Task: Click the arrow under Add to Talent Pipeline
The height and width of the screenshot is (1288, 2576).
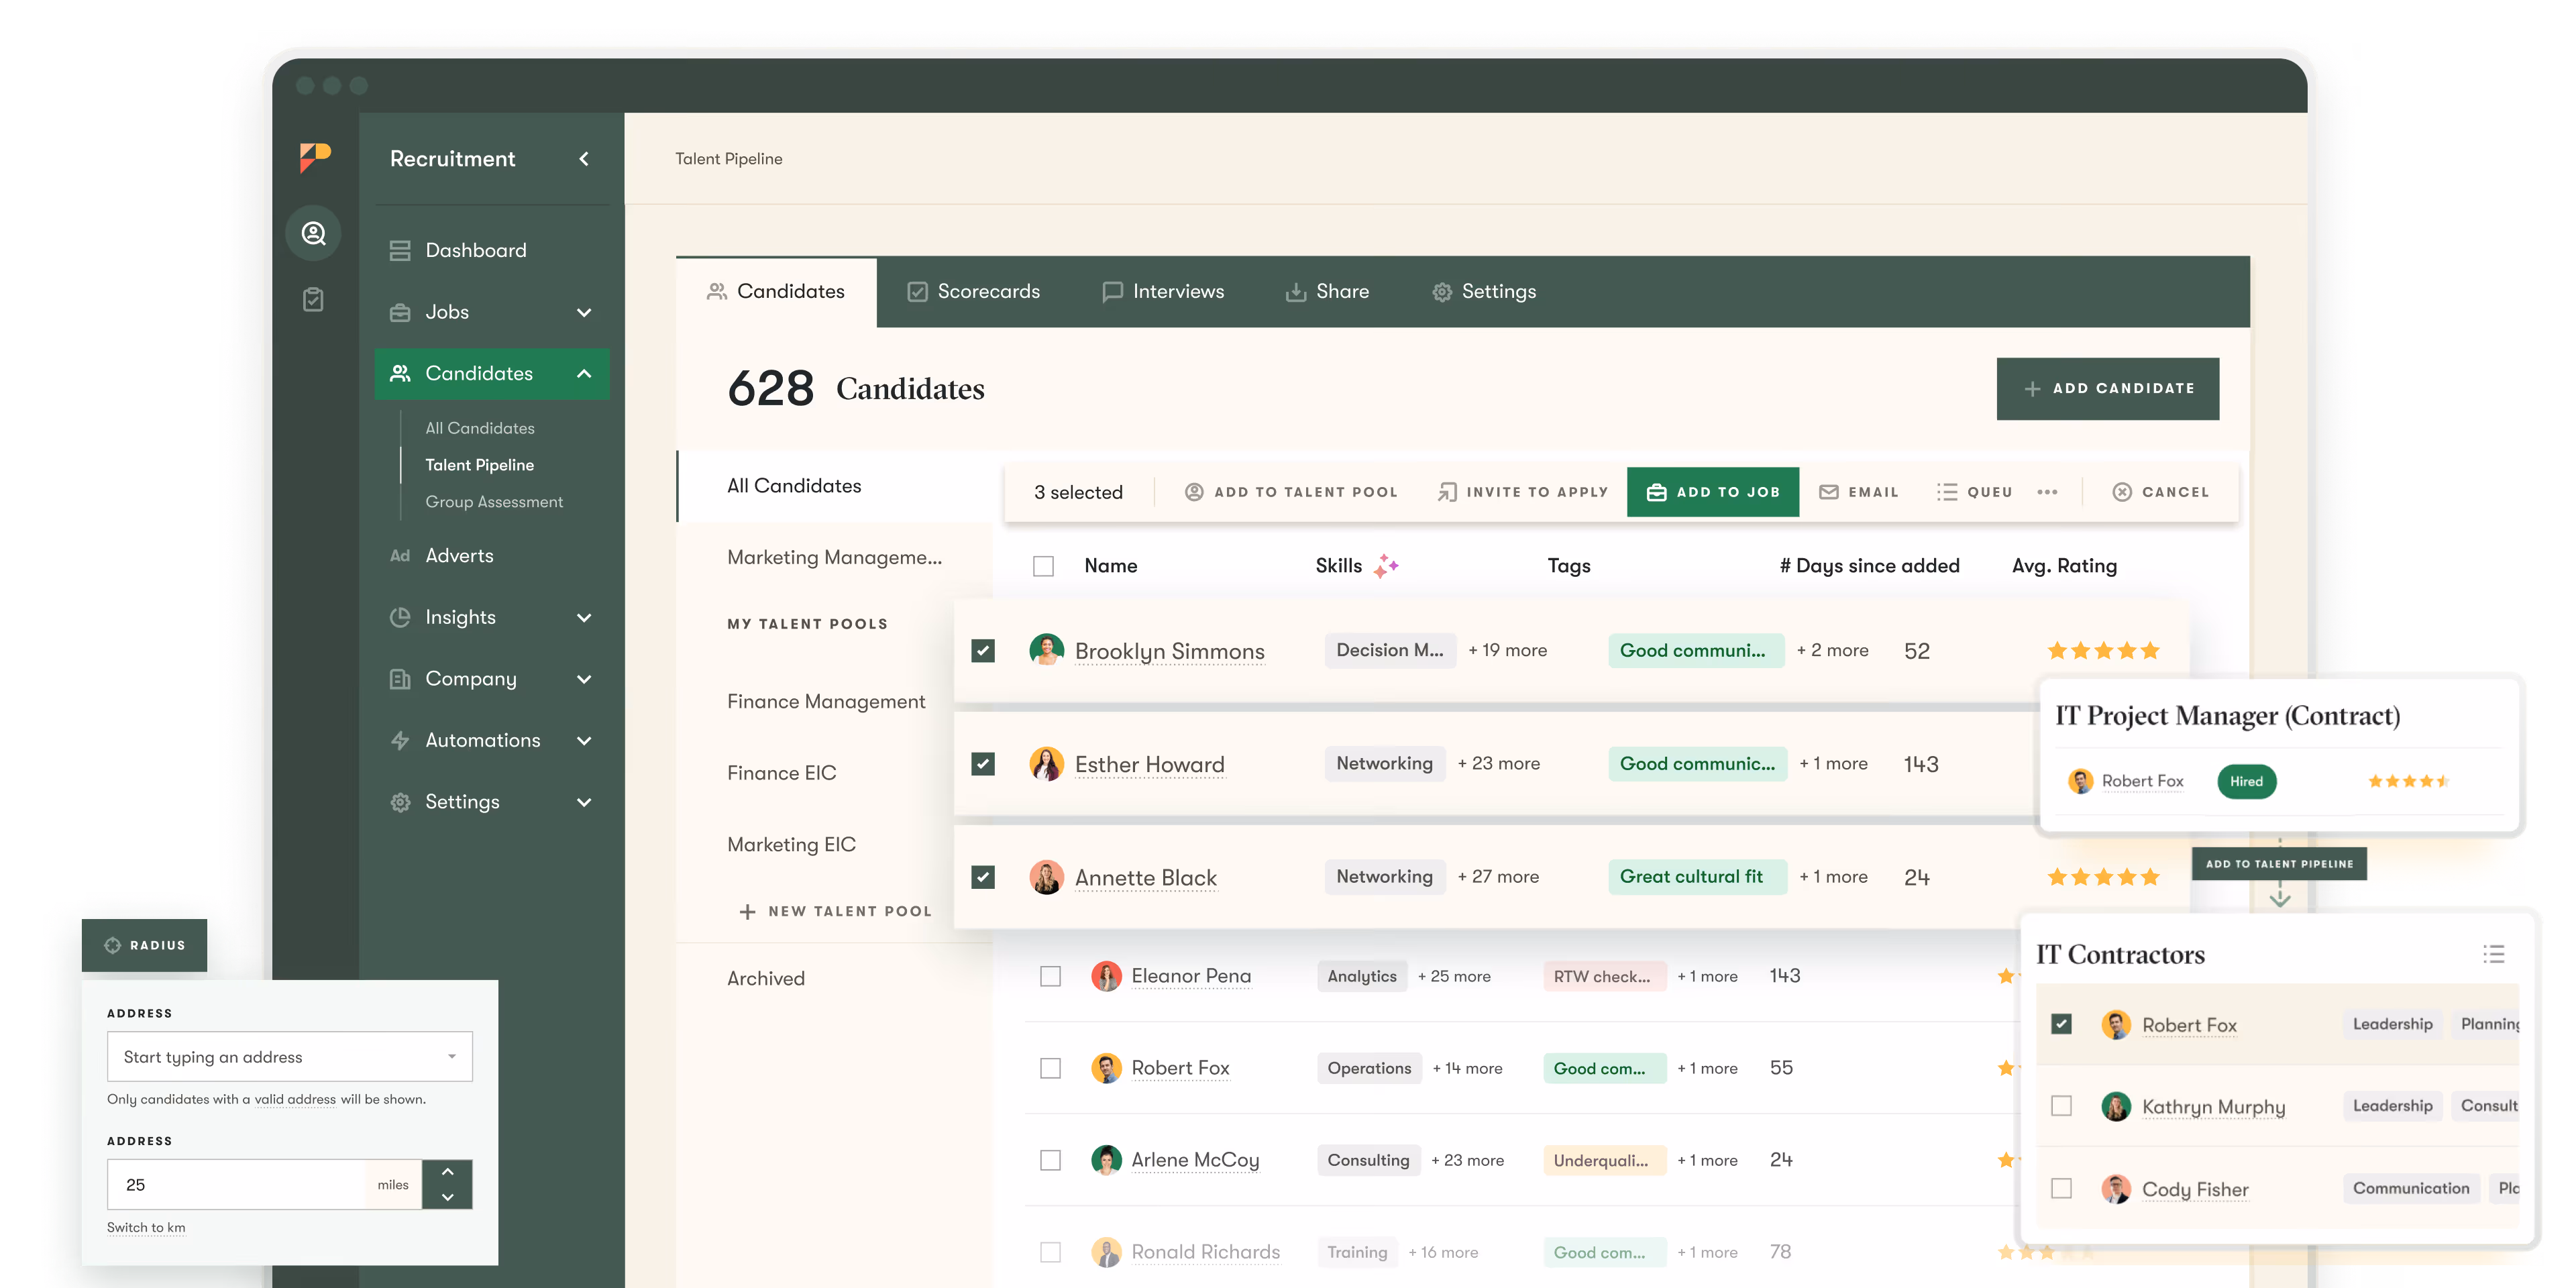Action: pyautogui.click(x=2280, y=898)
